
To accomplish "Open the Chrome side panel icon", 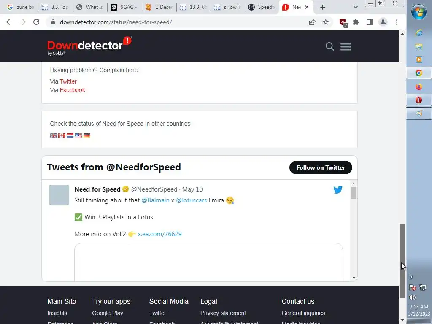I will pos(370,22).
